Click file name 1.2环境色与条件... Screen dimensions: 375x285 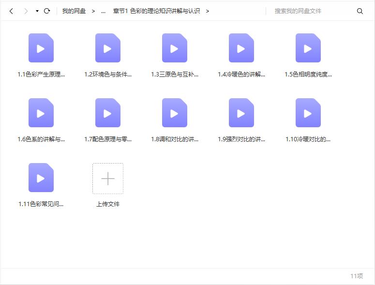(108, 75)
